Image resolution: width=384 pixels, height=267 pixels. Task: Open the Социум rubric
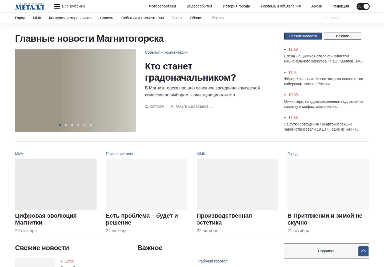107,18
